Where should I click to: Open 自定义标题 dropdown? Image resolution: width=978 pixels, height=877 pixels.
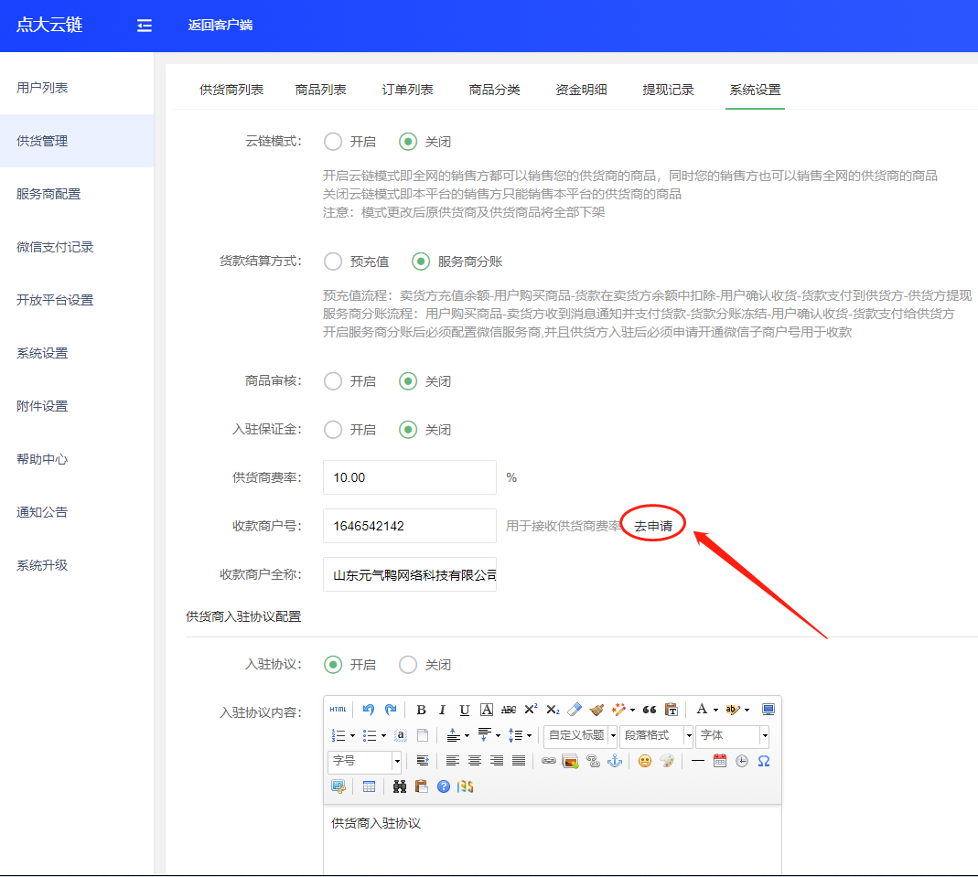pos(580,735)
